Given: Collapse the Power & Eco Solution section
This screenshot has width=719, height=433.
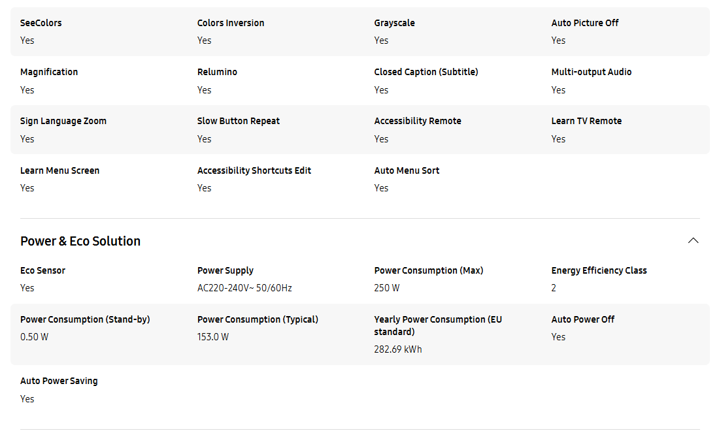Looking at the screenshot, I should (x=693, y=240).
